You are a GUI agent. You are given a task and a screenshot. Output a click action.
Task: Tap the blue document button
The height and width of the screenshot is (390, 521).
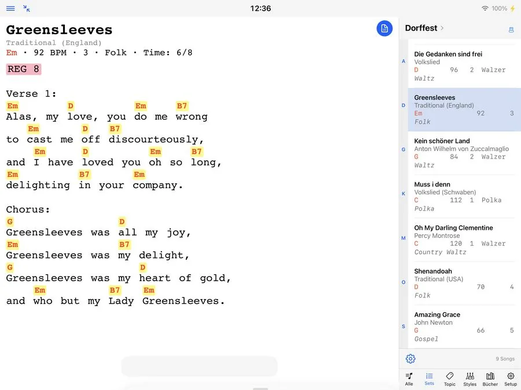coord(384,28)
